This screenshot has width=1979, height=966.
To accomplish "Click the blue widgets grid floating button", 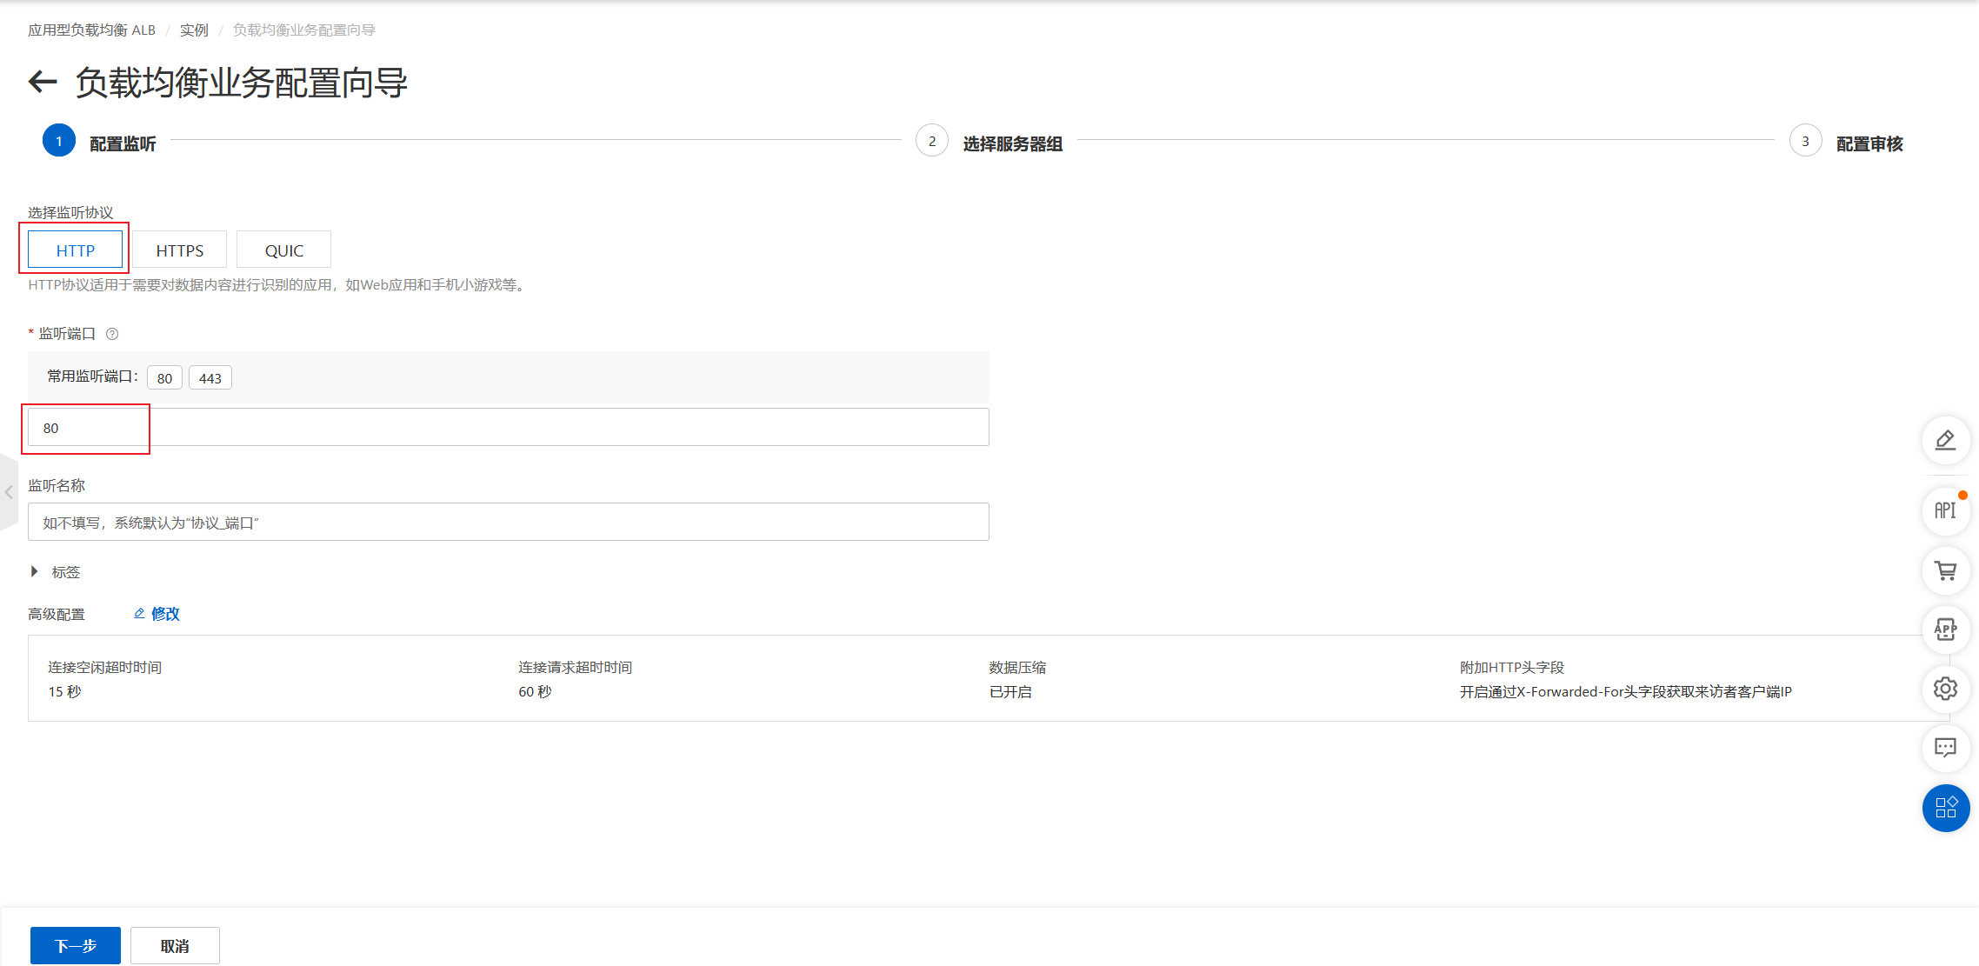I will click(1945, 808).
